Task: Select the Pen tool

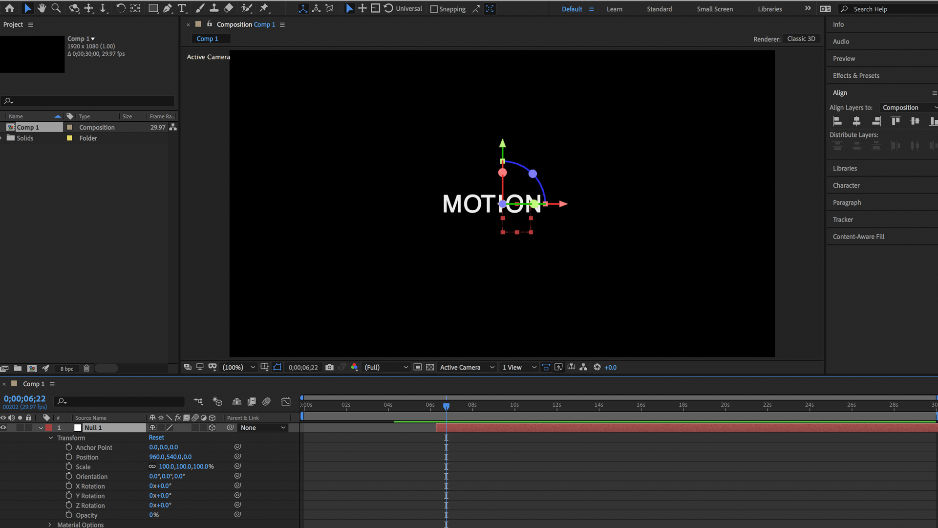Action: 167,8
